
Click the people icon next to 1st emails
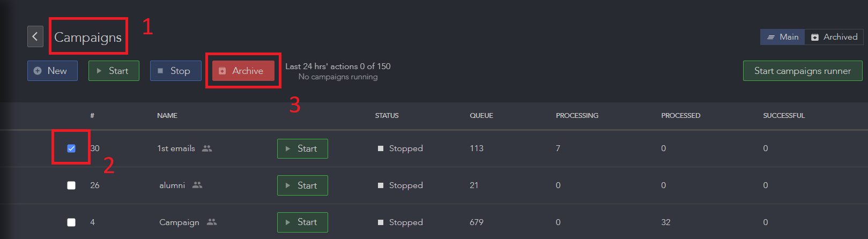click(x=207, y=148)
